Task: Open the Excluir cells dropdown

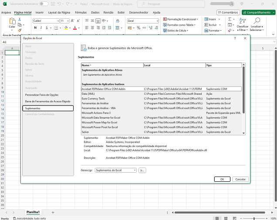Action: [x=220, y=25]
